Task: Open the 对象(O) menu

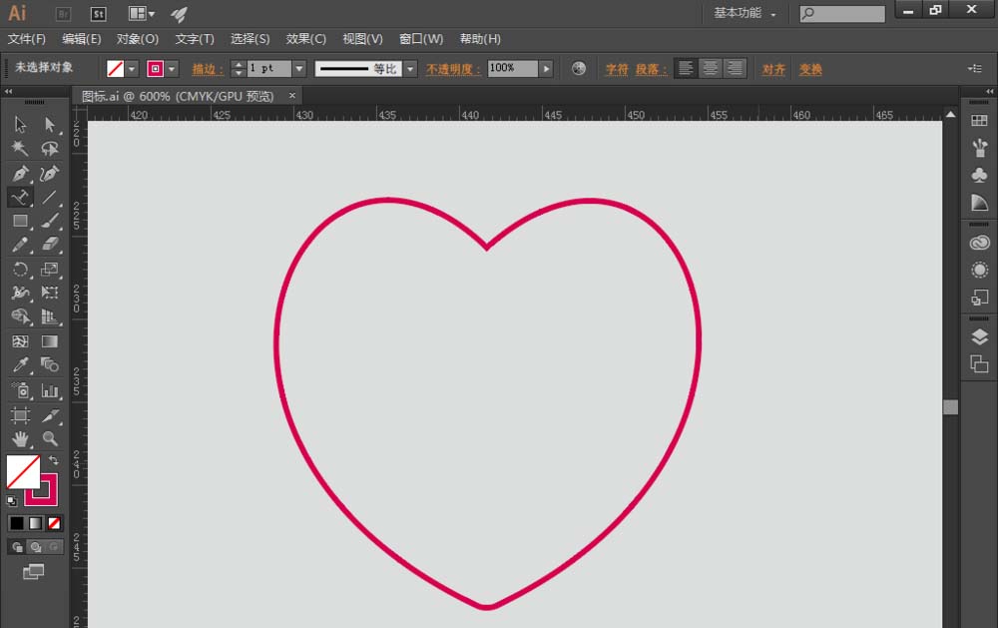Action: tap(138, 39)
